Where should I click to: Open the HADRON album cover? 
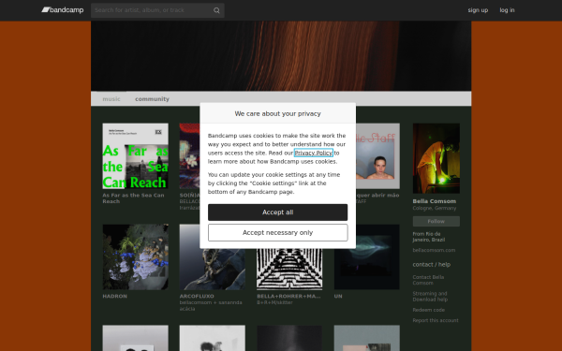click(x=135, y=256)
